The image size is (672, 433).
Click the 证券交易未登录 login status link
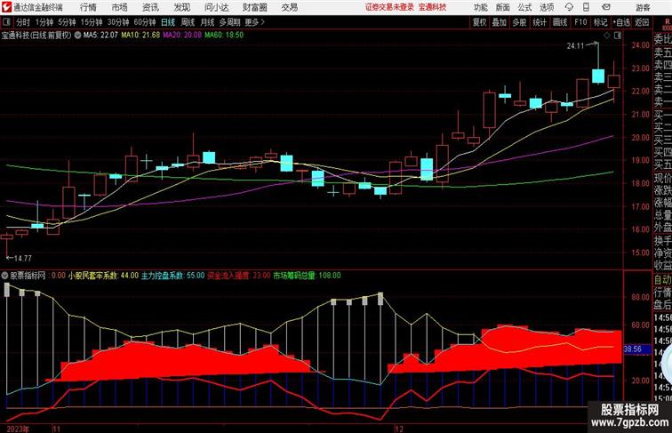pos(389,7)
